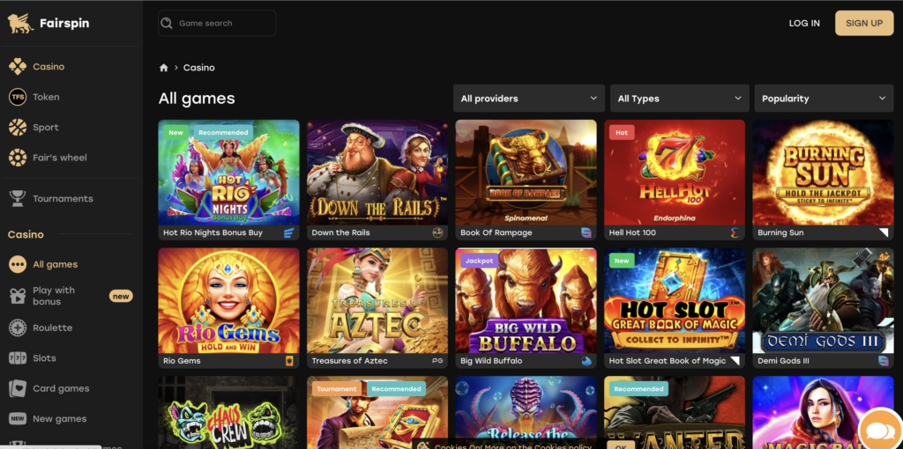
Task: Click the Roulette wheel icon
Action: pyautogui.click(x=18, y=328)
